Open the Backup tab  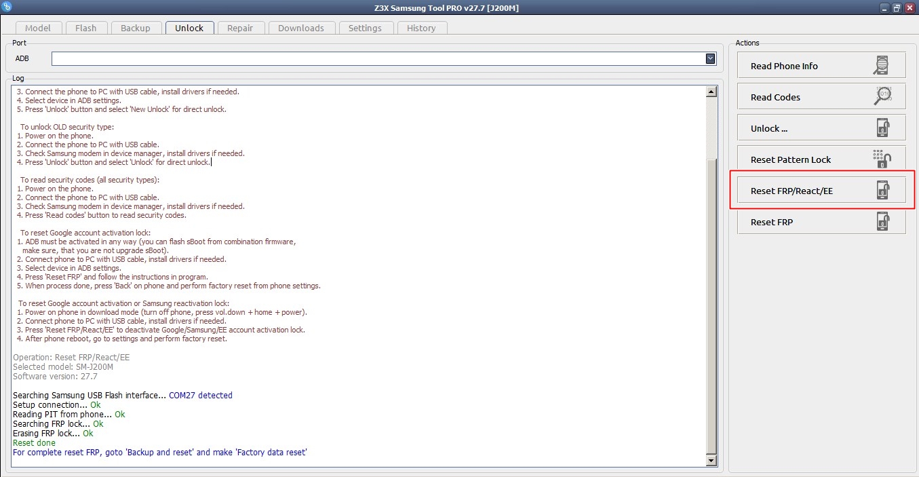coord(136,28)
